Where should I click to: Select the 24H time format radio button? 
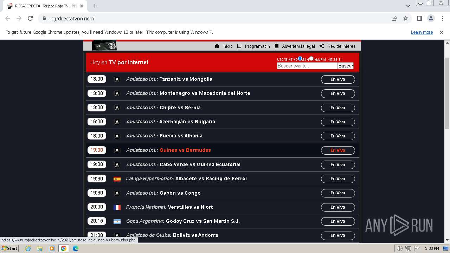pos(300,59)
